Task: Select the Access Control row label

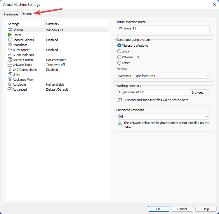Action: tap(23, 60)
